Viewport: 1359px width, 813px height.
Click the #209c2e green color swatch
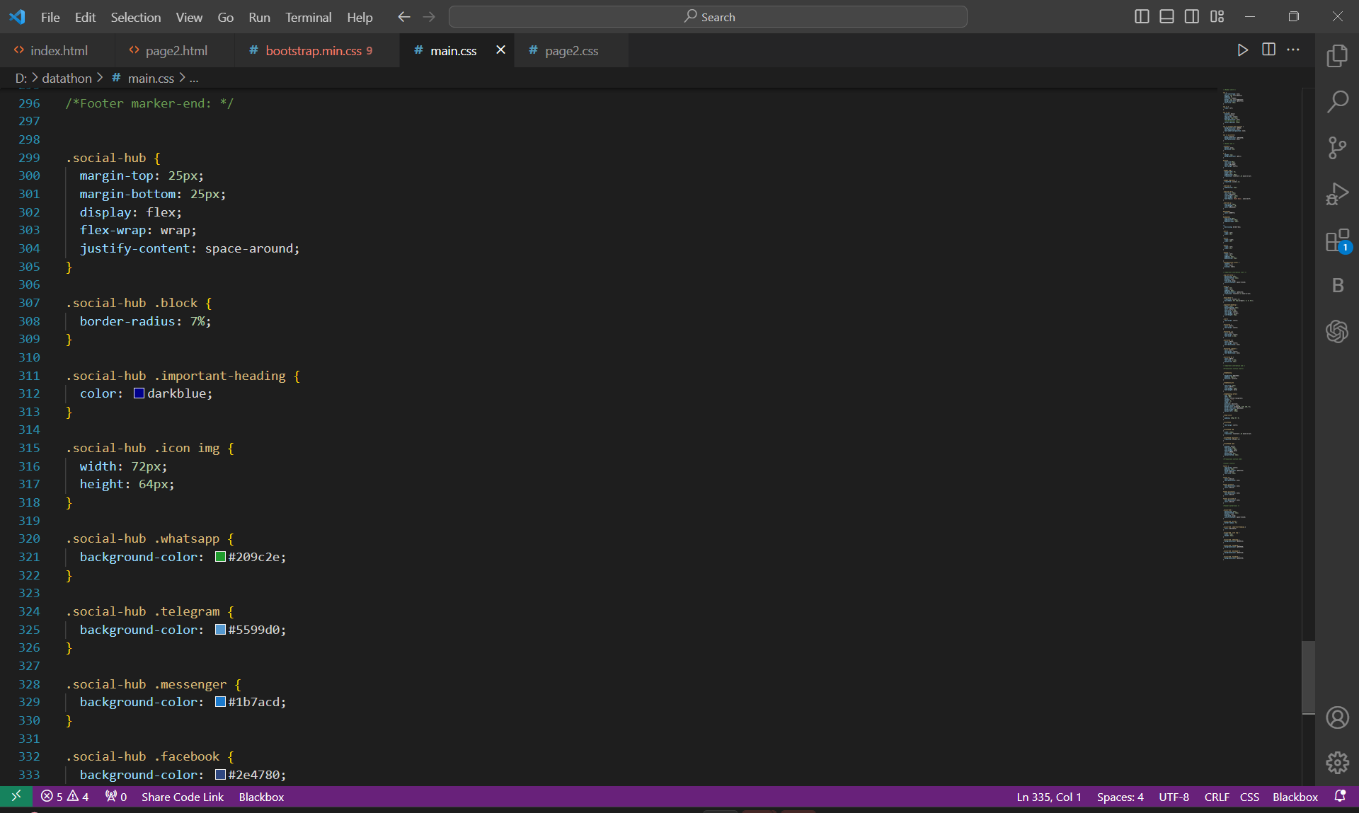pos(220,557)
